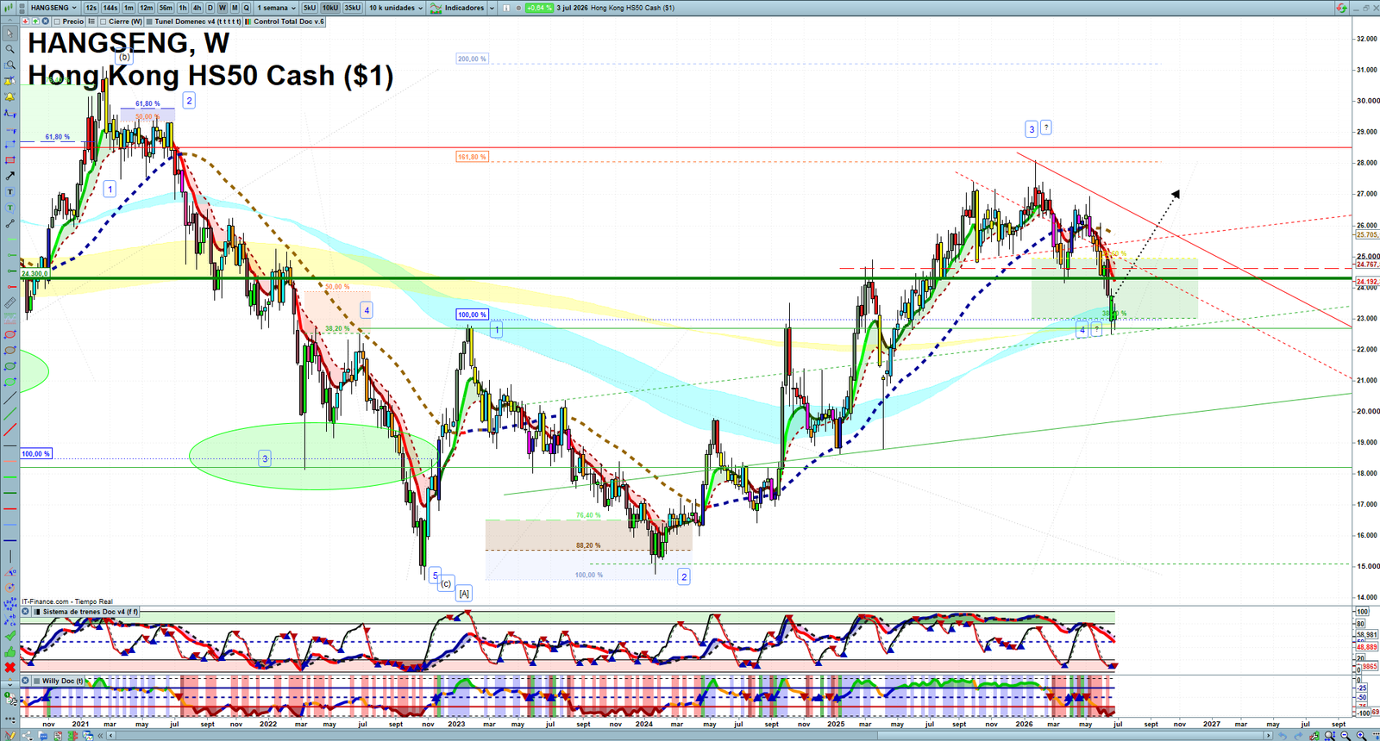Click the sync icon at top right corner
Image resolution: width=1380 pixels, height=741 pixels.
pos(1342,8)
